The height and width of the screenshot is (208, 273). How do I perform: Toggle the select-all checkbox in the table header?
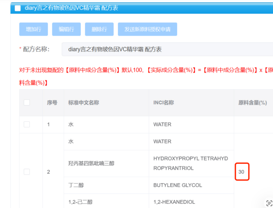[x=27, y=103]
